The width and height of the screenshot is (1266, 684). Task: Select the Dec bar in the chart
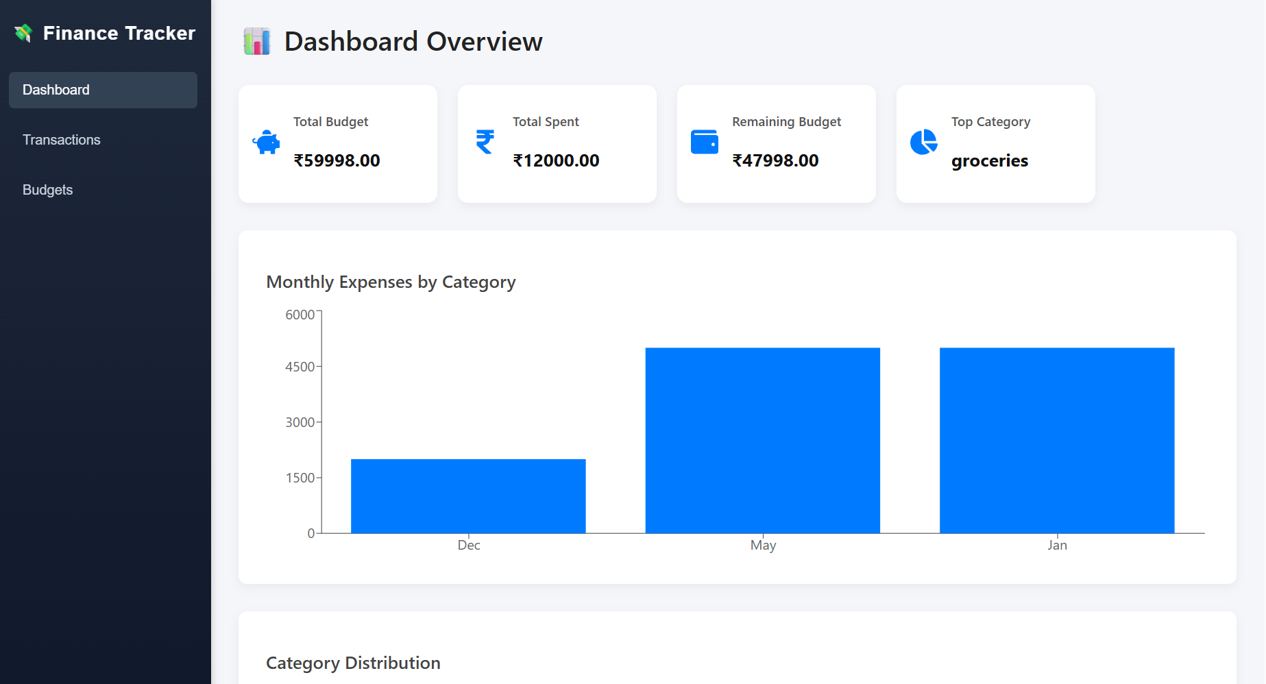coord(468,496)
